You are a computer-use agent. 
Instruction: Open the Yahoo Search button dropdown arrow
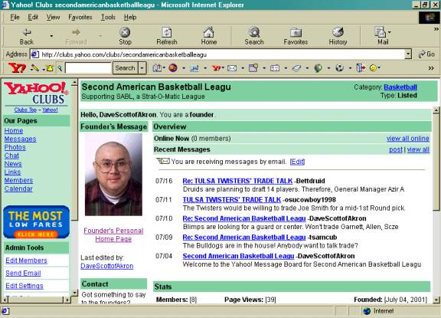(142, 68)
